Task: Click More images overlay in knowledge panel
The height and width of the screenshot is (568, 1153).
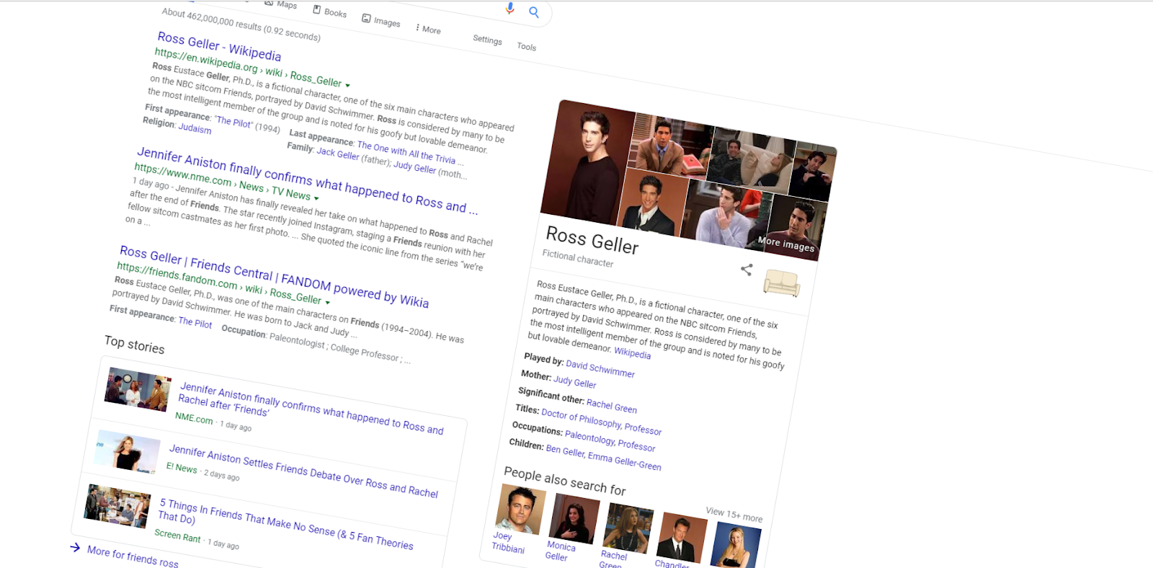Action: click(786, 244)
